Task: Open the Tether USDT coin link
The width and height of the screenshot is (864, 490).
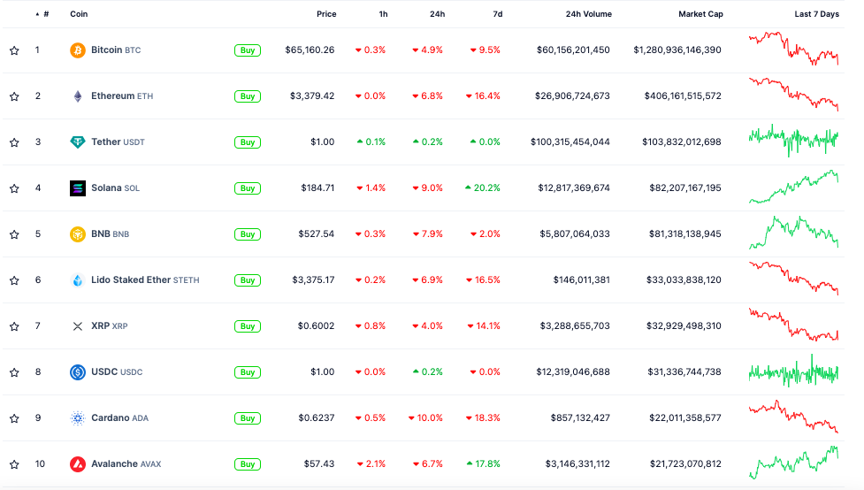Action: (118, 142)
